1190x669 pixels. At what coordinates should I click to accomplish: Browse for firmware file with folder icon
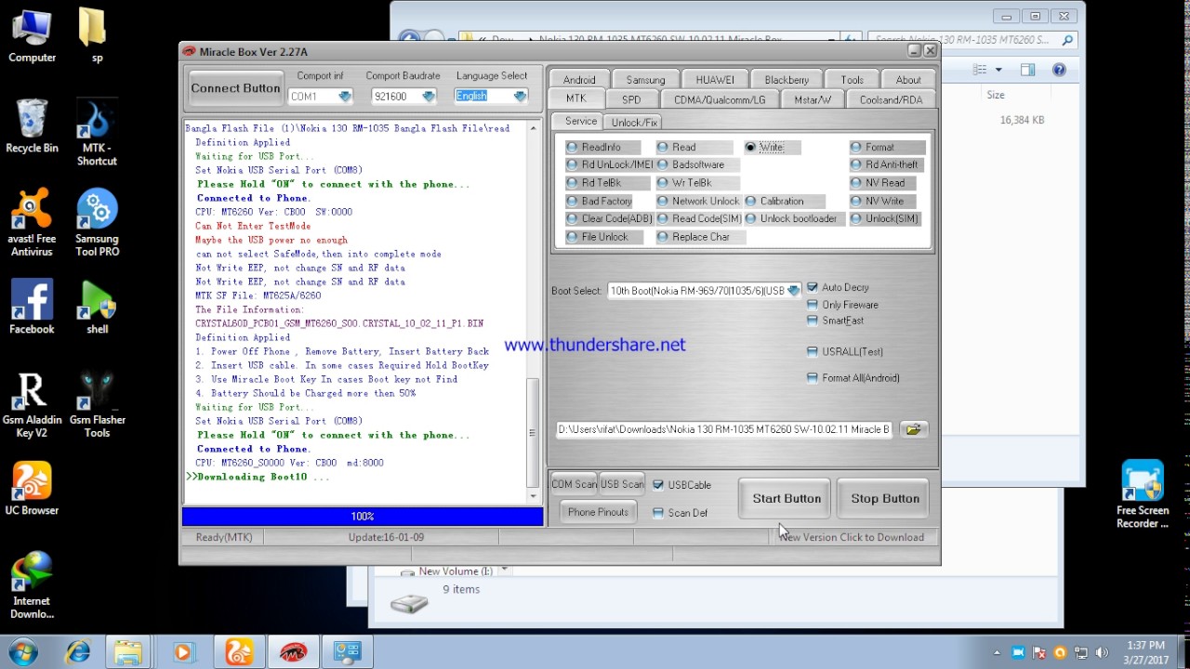(913, 429)
